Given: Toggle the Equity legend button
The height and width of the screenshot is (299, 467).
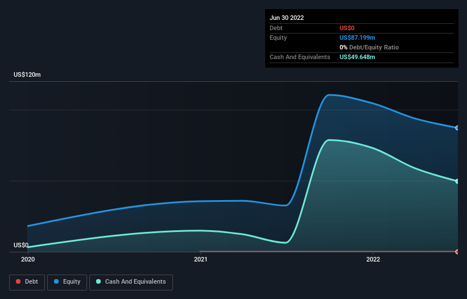Looking at the screenshot, I should (x=67, y=283).
